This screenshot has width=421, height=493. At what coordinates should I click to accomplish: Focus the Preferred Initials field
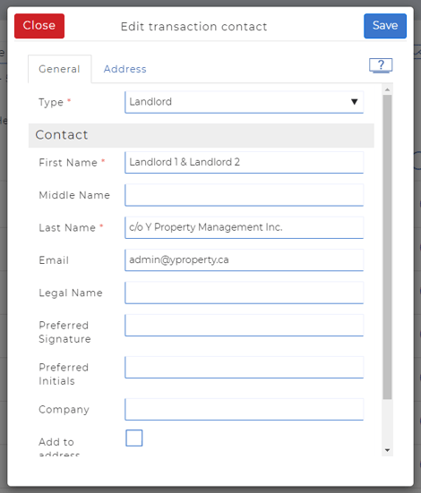coord(245,367)
